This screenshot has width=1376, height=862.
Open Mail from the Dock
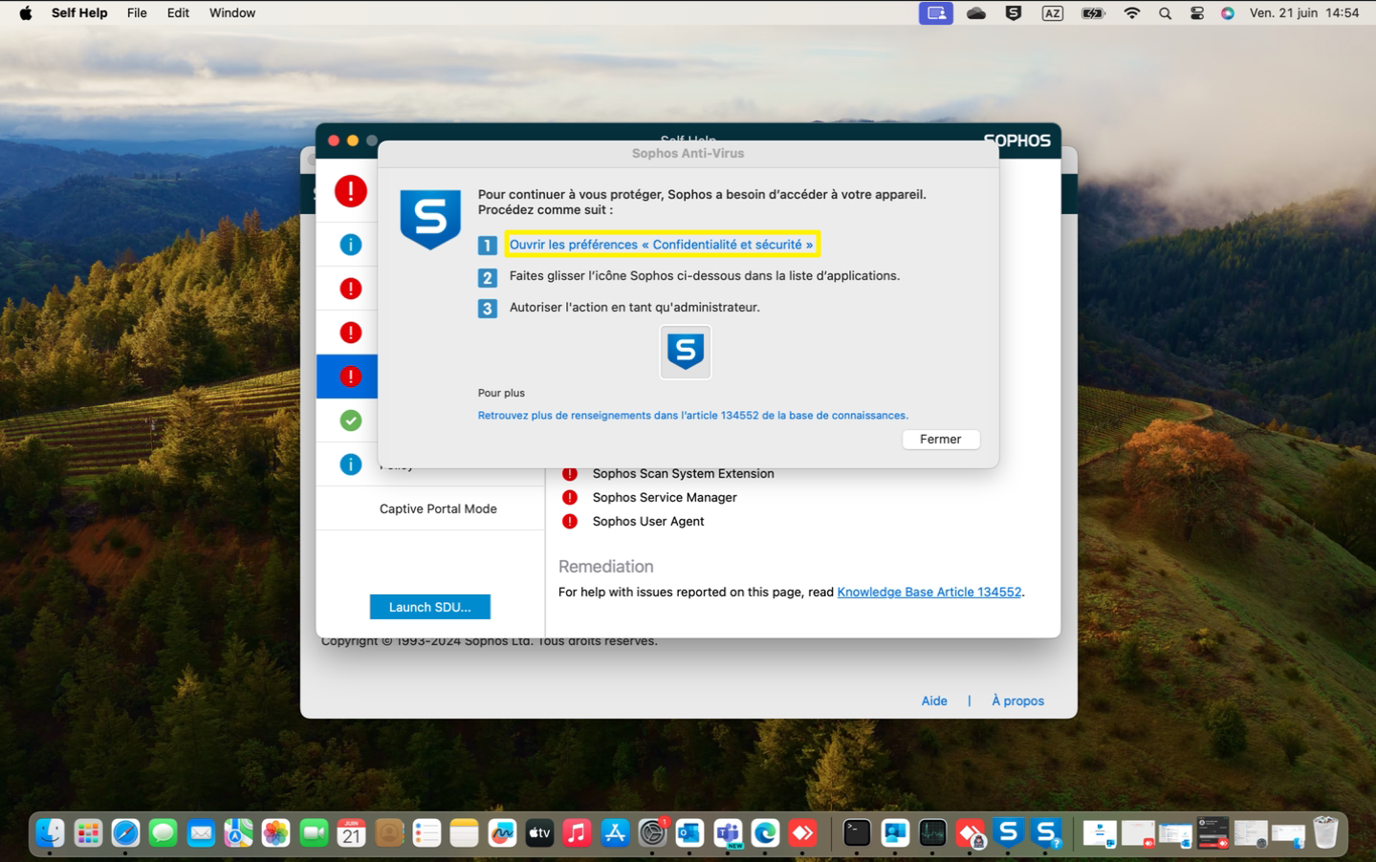201,833
